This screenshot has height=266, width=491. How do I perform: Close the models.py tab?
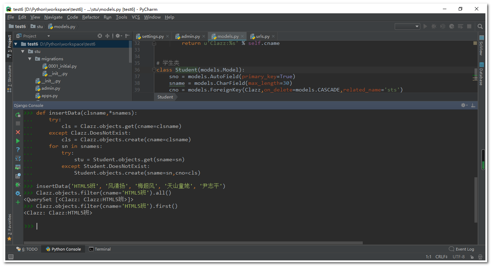(x=242, y=36)
